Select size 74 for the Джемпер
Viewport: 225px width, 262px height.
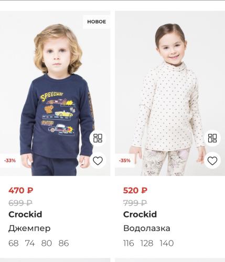tap(30, 243)
